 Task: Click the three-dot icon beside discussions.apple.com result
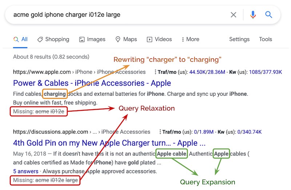pos(160,132)
